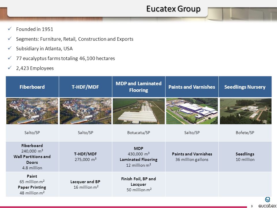
Task: Click the '2,423 Employees' bullet
Action: [35, 68]
